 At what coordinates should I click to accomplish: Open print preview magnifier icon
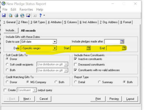coord(10,15)
